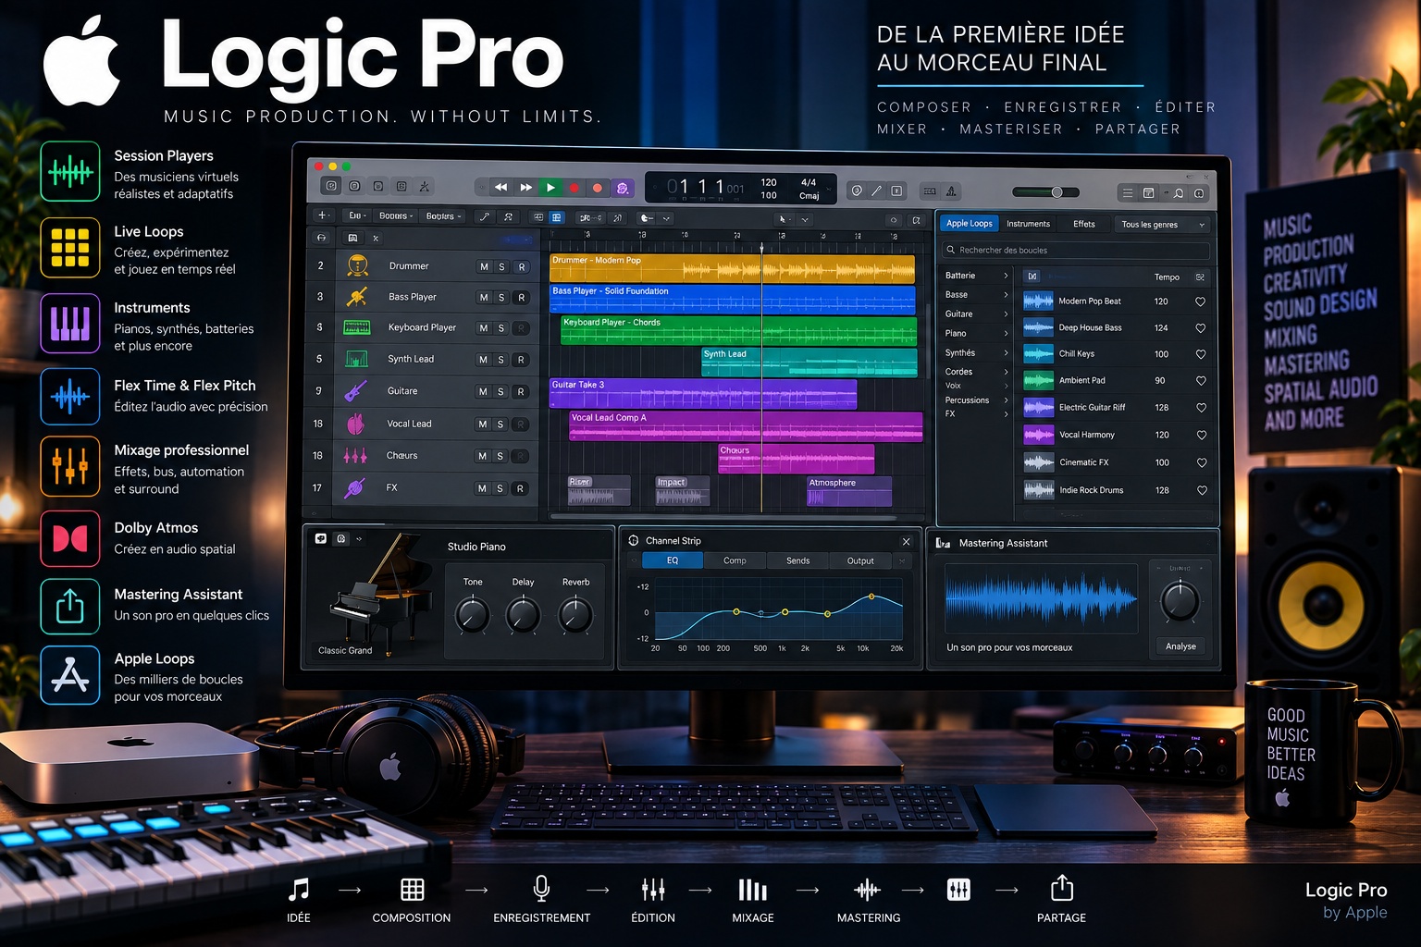The height and width of the screenshot is (947, 1421).
Task: Click the Mastering Assistant share icon
Action: pyautogui.click(x=70, y=606)
